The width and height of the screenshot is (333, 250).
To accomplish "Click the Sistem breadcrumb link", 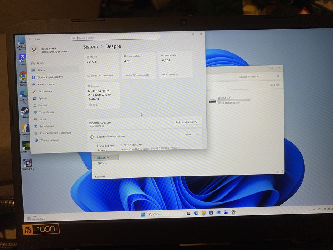I will [x=90, y=47].
